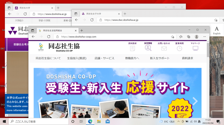The height and width of the screenshot is (125, 224).
Task: Open File Explorer from taskbar
Action: [x=99, y=122]
